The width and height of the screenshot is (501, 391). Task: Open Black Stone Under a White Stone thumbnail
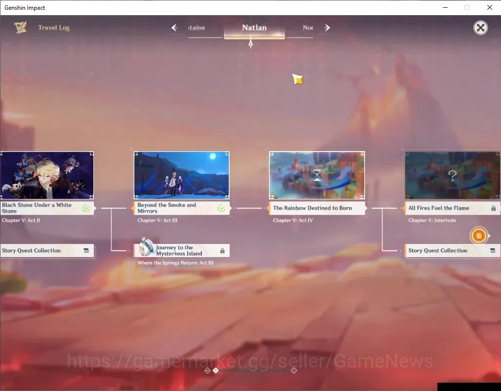47,175
